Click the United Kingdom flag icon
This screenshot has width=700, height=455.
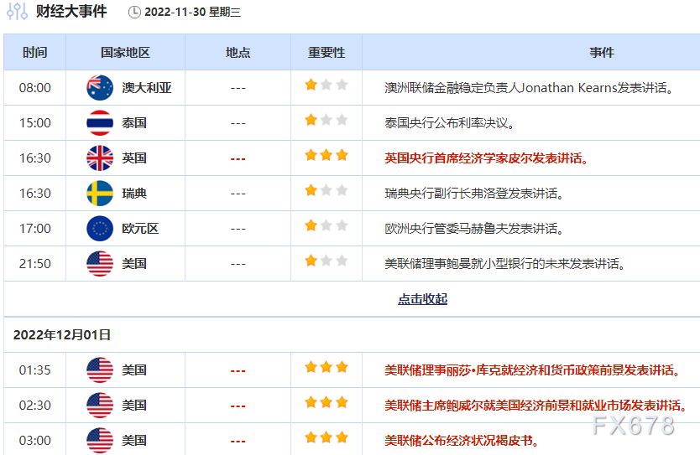click(x=100, y=158)
